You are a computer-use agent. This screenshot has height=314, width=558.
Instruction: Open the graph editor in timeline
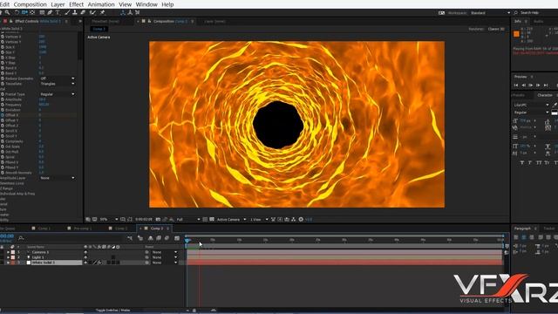(x=177, y=238)
